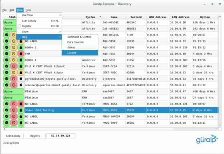The width and height of the screenshot is (224, 154).
Task: Click the 468 days 6 Hrs uptime cell
Action: click(x=205, y=91)
